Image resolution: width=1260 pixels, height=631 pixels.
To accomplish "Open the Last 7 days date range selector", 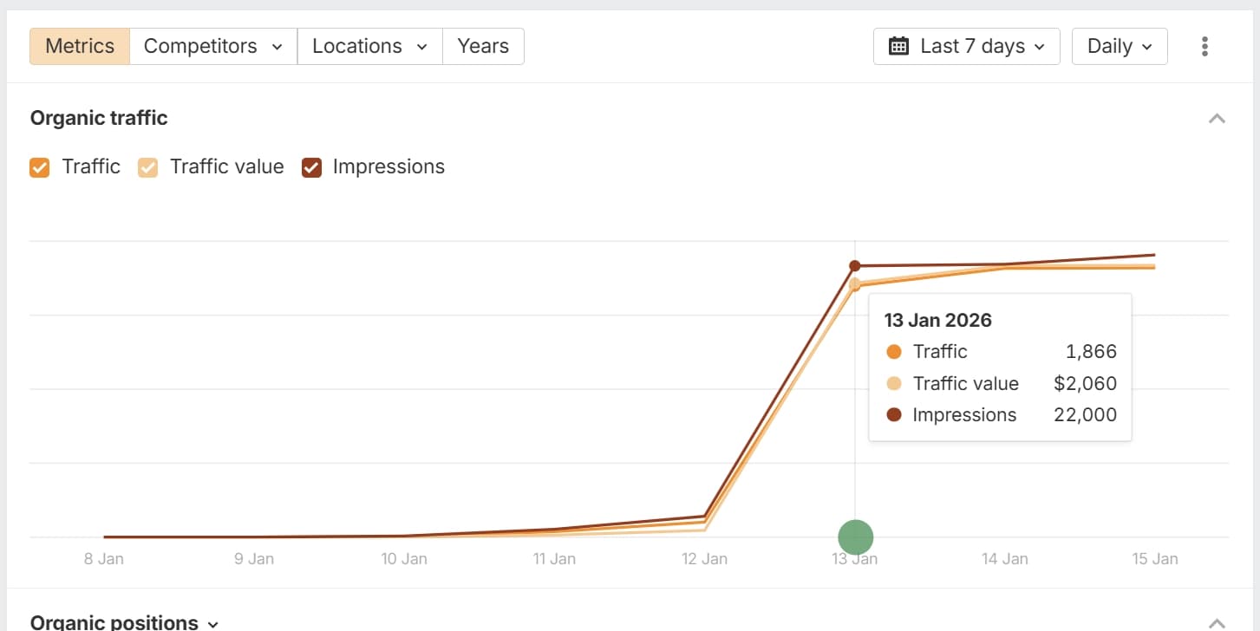I will [x=966, y=46].
